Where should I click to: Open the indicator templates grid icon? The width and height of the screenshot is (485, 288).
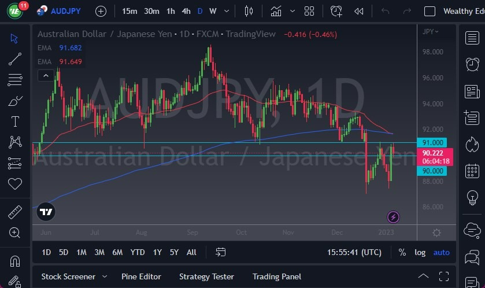(x=309, y=12)
